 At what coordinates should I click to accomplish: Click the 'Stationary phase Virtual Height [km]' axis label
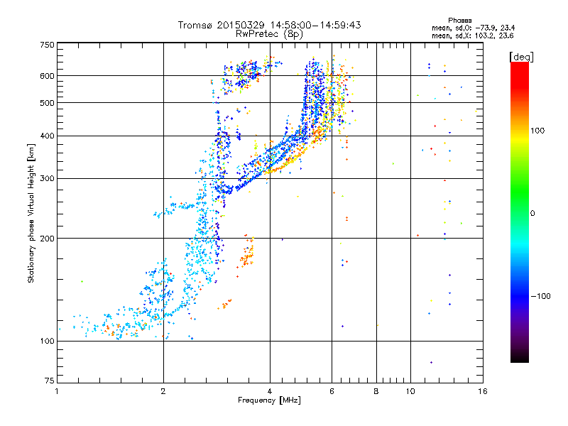click(31, 214)
